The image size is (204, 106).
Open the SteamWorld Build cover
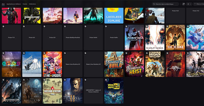coord(114,64)
